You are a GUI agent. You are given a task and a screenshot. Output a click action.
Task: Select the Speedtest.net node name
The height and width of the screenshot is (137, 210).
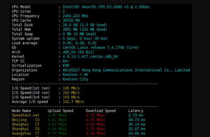(25, 115)
